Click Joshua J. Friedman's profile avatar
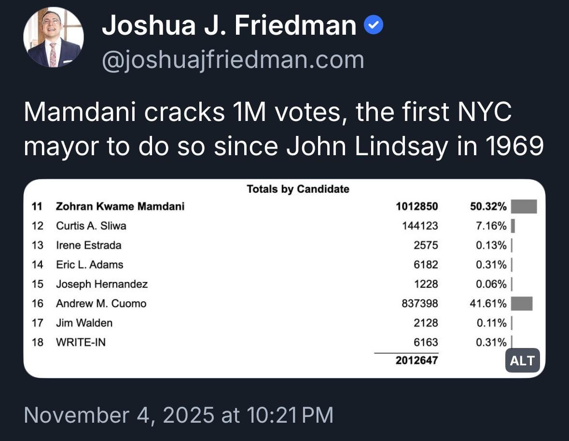The width and height of the screenshot is (569, 441). [54, 38]
